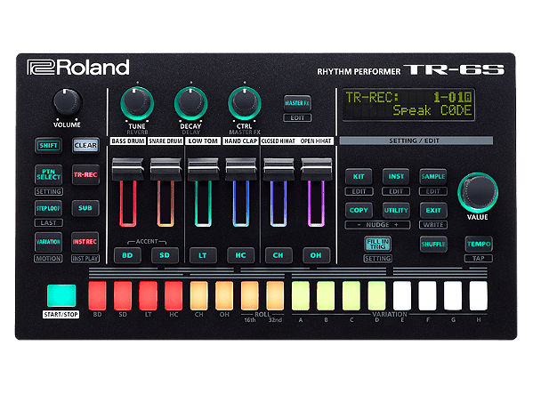Select the BD instrument button

click(x=127, y=255)
